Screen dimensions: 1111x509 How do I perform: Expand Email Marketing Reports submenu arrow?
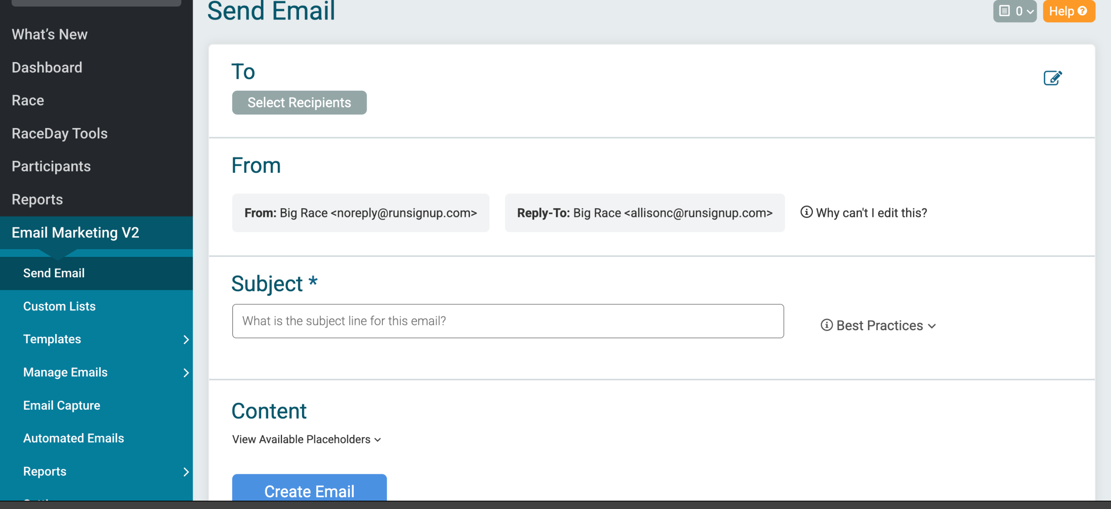(x=186, y=472)
